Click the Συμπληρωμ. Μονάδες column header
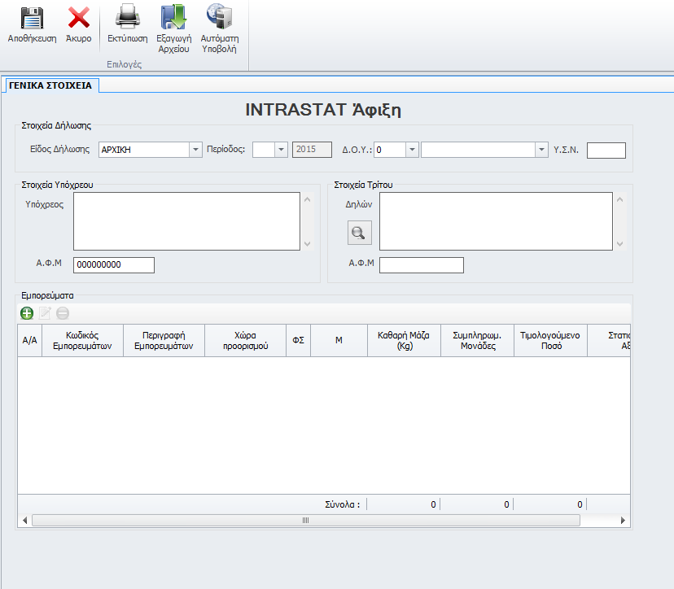This screenshot has height=589, width=674. (478, 340)
